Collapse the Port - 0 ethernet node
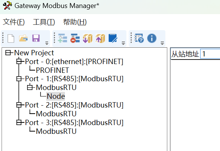This screenshot has height=151, width=220. [19, 61]
